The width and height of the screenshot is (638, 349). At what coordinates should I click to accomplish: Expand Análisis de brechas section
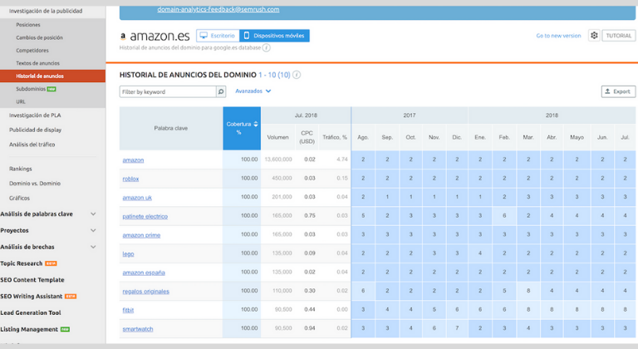[93, 247]
